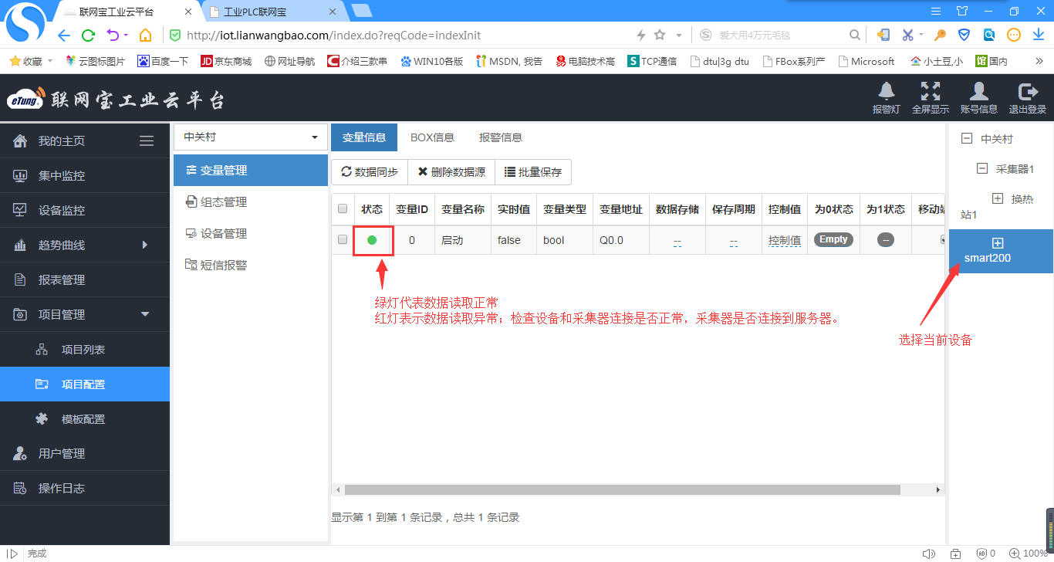Click the eTung logo
The height and width of the screenshot is (562, 1054).
[27, 100]
